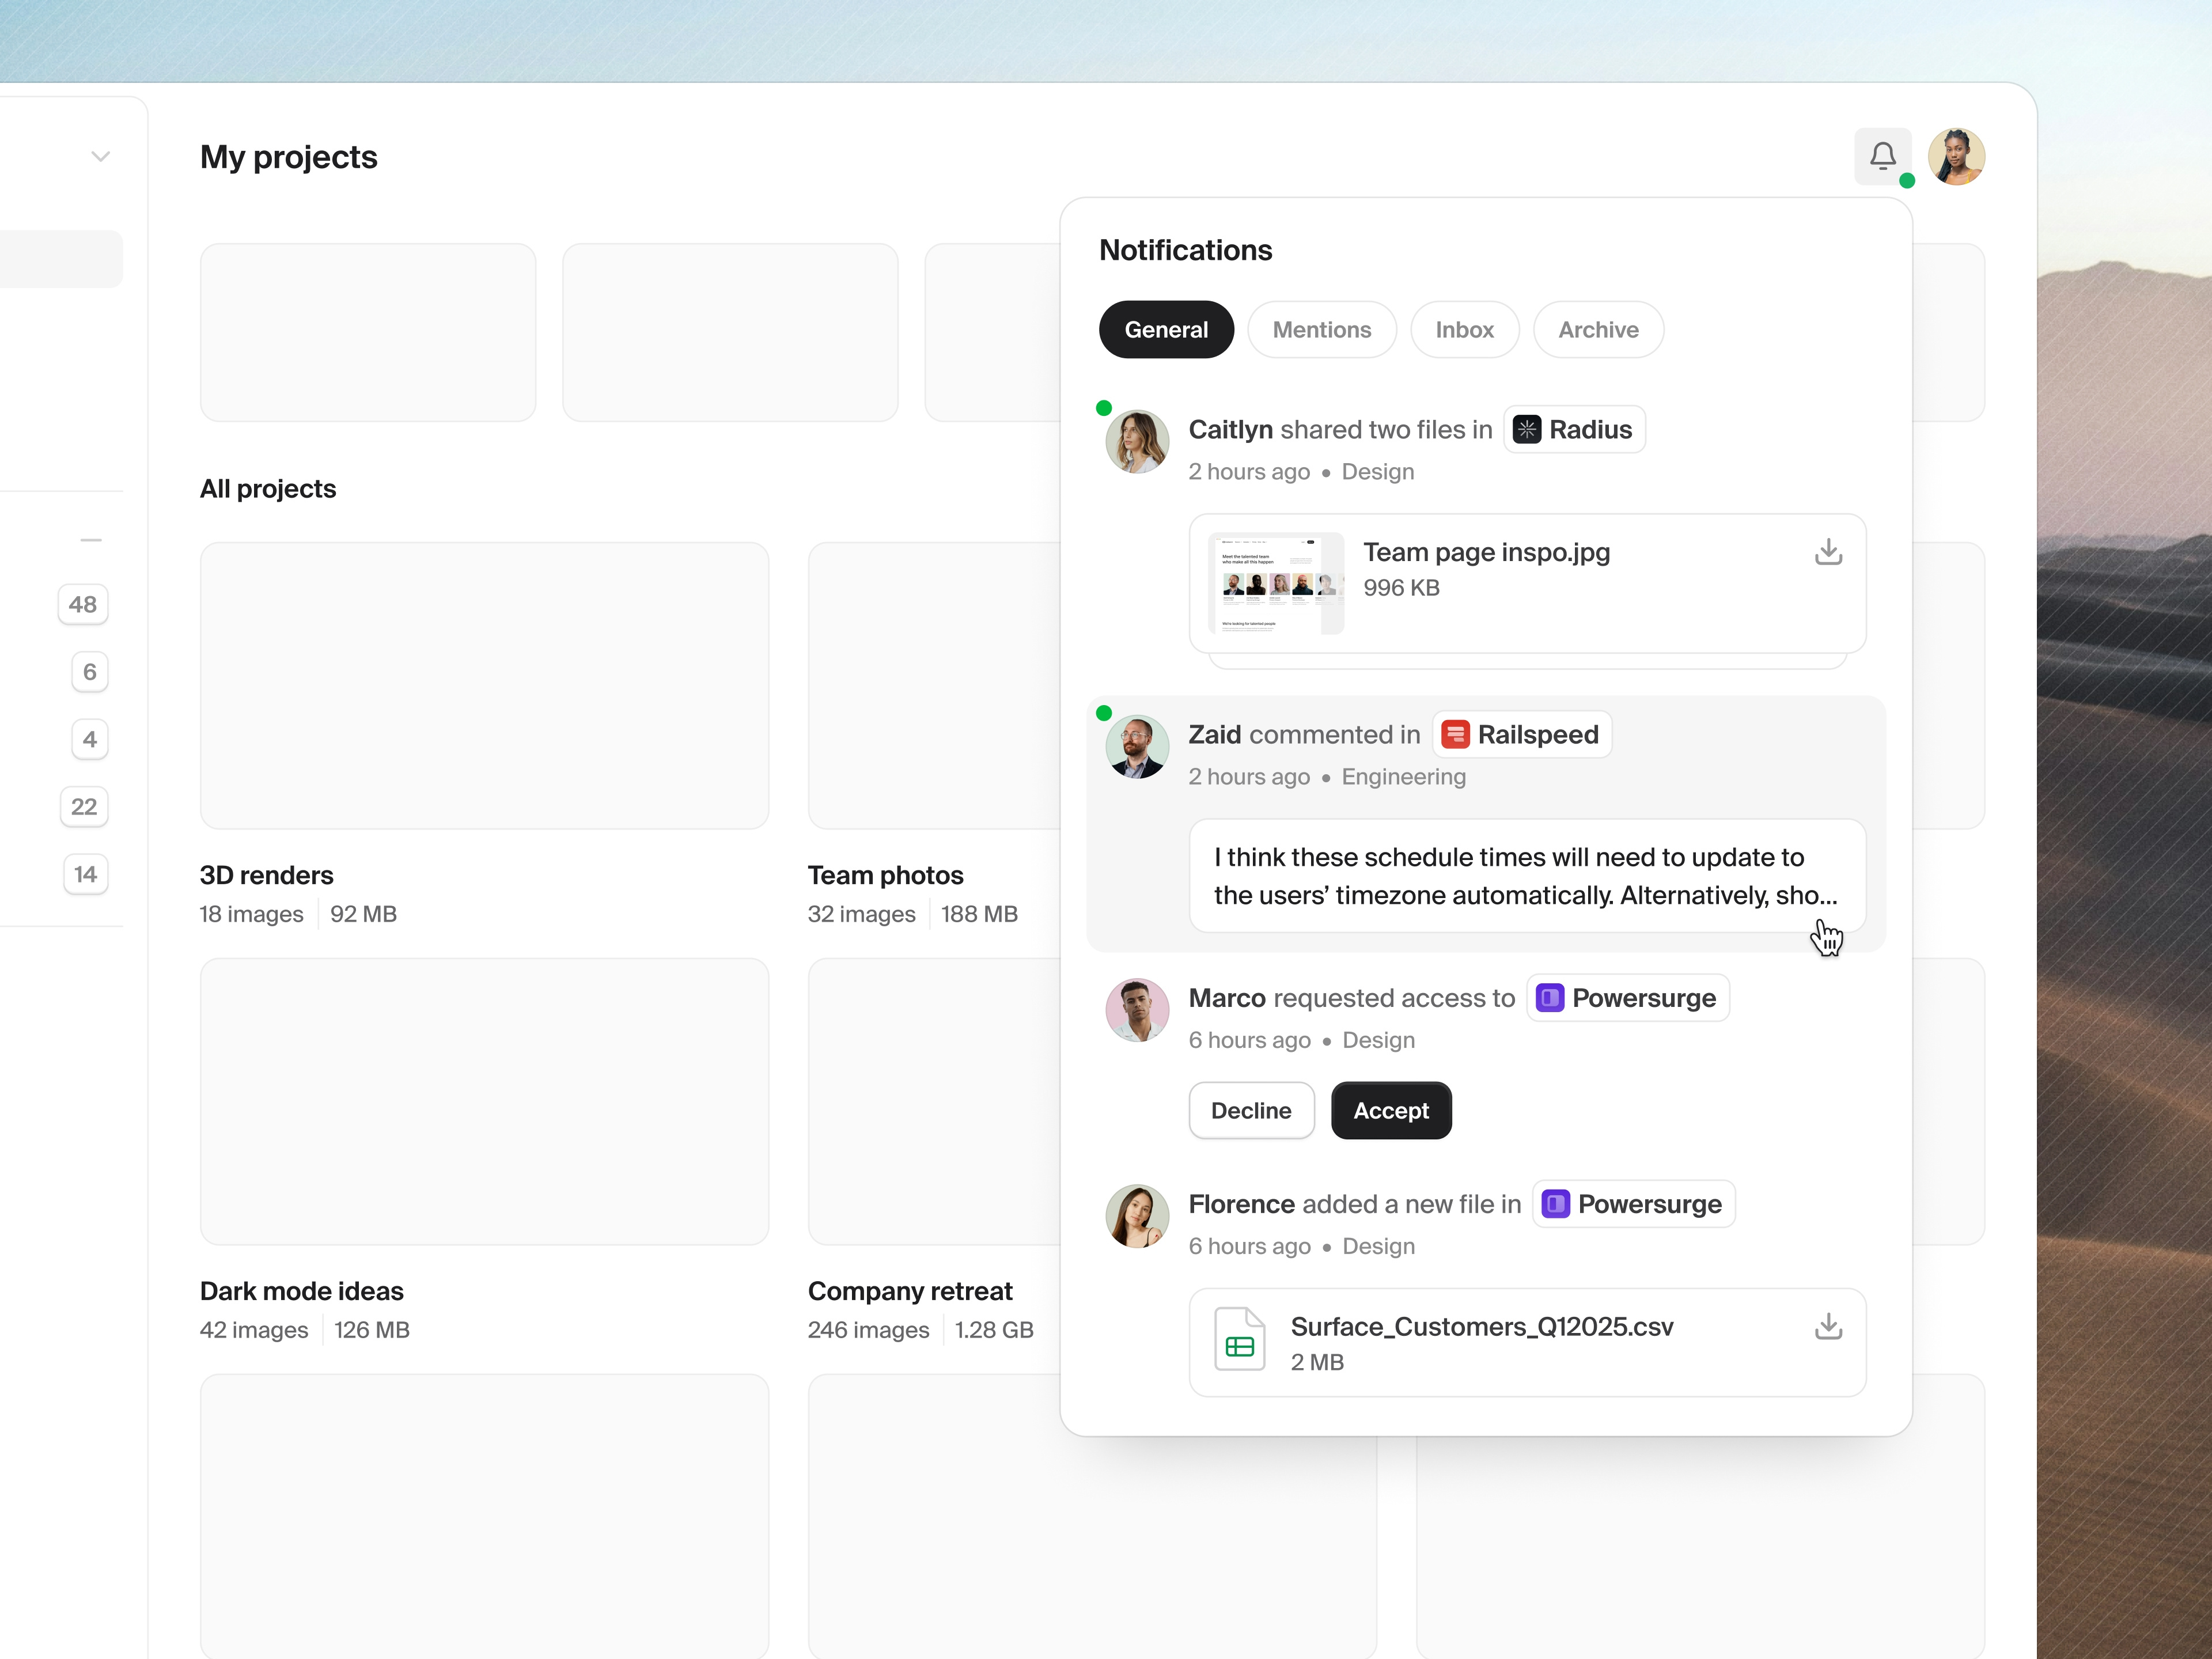Click the Powersurge badge beside Marco's request
The height and width of the screenshot is (1659, 2212).
(1627, 997)
